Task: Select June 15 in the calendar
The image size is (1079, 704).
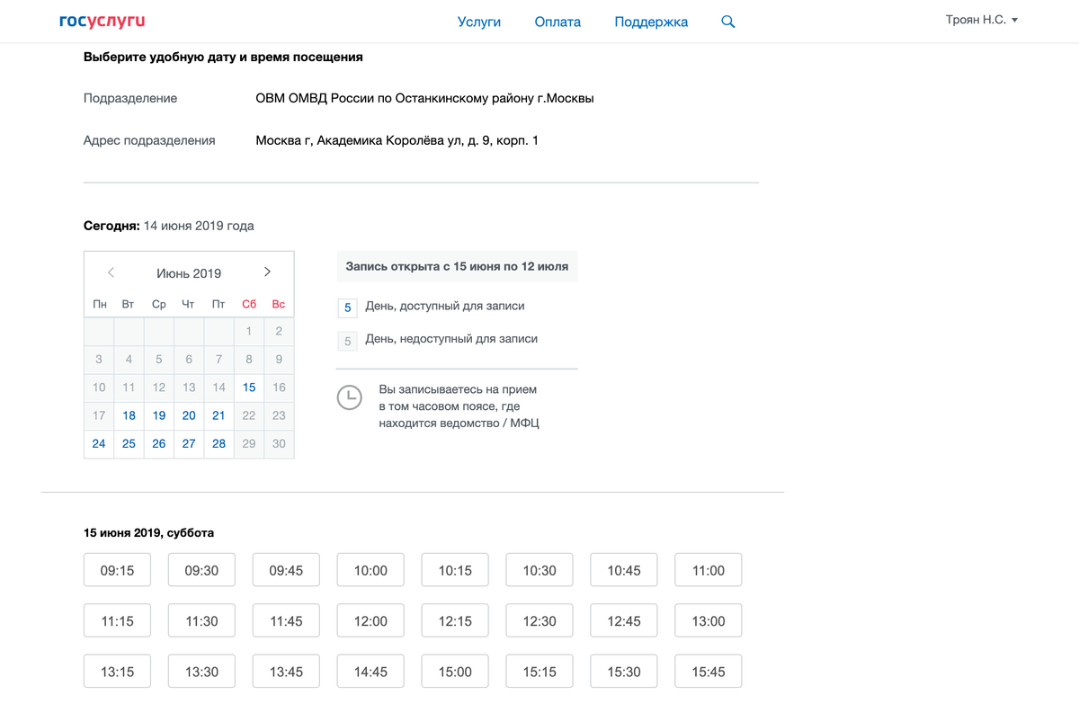Action: [x=249, y=388]
